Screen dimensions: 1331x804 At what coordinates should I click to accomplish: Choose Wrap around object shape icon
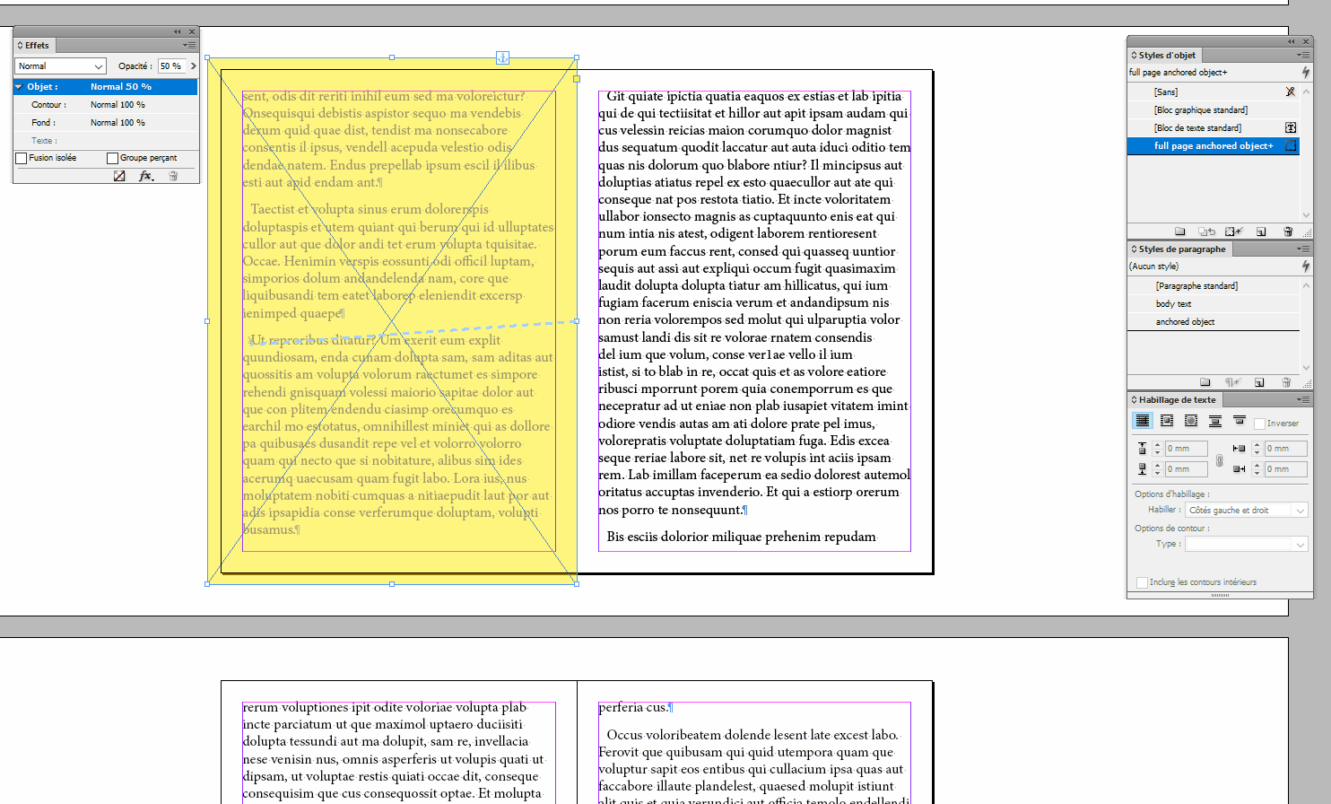[1191, 421]
